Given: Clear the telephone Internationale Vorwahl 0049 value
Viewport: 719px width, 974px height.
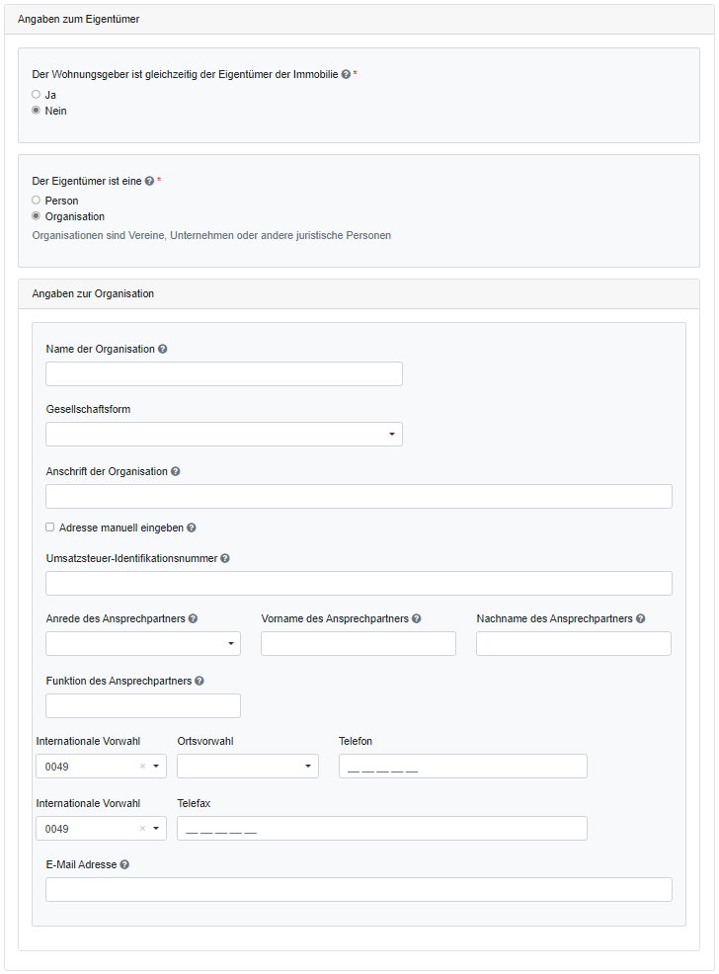Looking at the screenshot, I should 142,767.
